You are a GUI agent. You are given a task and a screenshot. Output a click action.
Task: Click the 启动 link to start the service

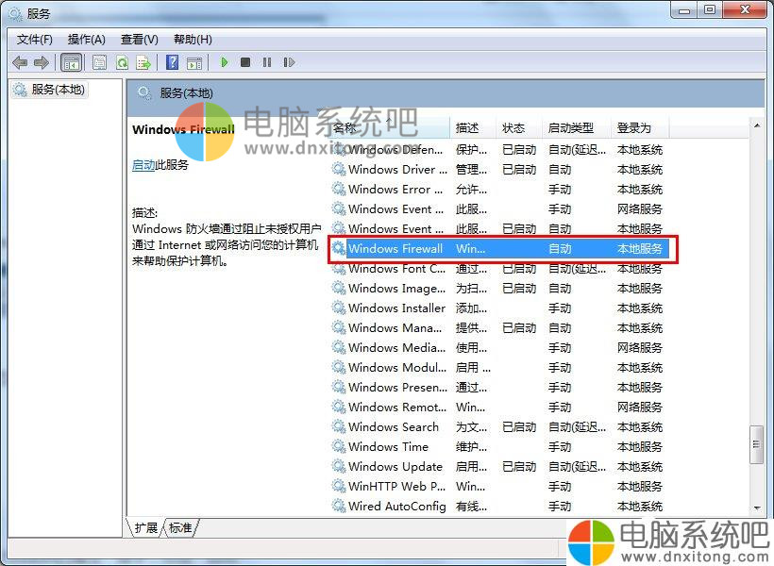click(x=143, y=165)
